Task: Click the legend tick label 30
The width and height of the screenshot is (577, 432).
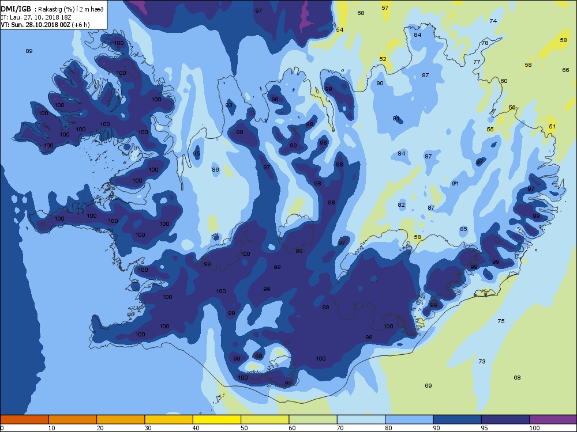Action: click(x=148, y=428)
